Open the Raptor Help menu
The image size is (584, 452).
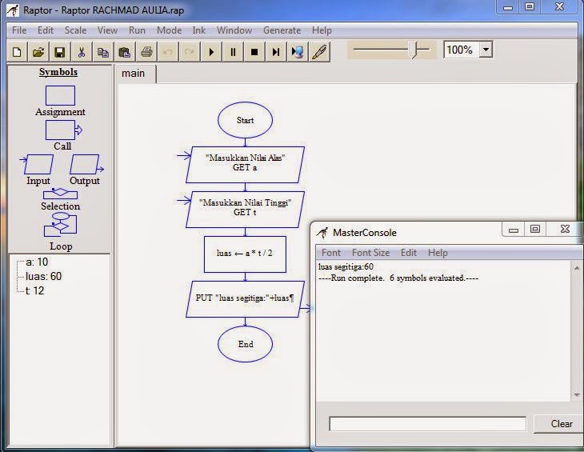tap(322, 30)
